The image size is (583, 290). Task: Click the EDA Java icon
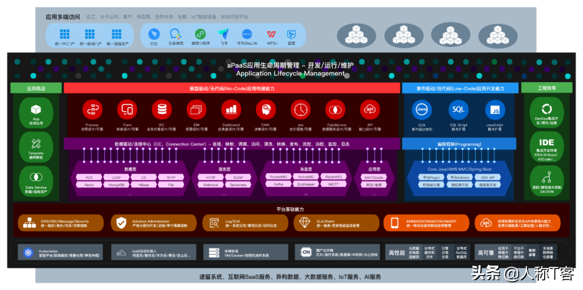(x=422, y=110)
